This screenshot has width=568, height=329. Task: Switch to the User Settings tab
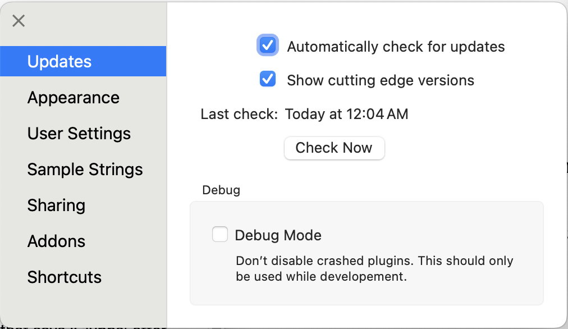(79, 134)
